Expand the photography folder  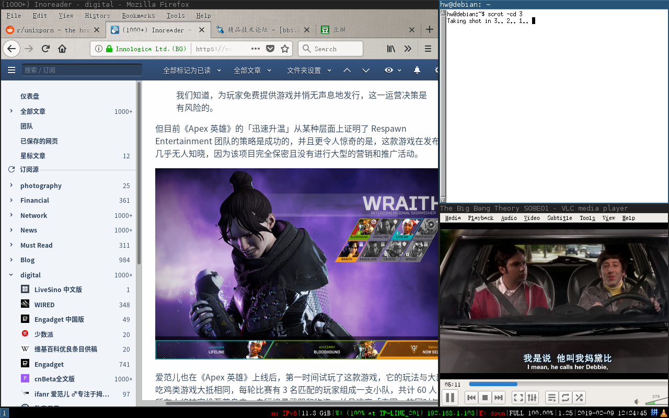[x=11, y=185]
